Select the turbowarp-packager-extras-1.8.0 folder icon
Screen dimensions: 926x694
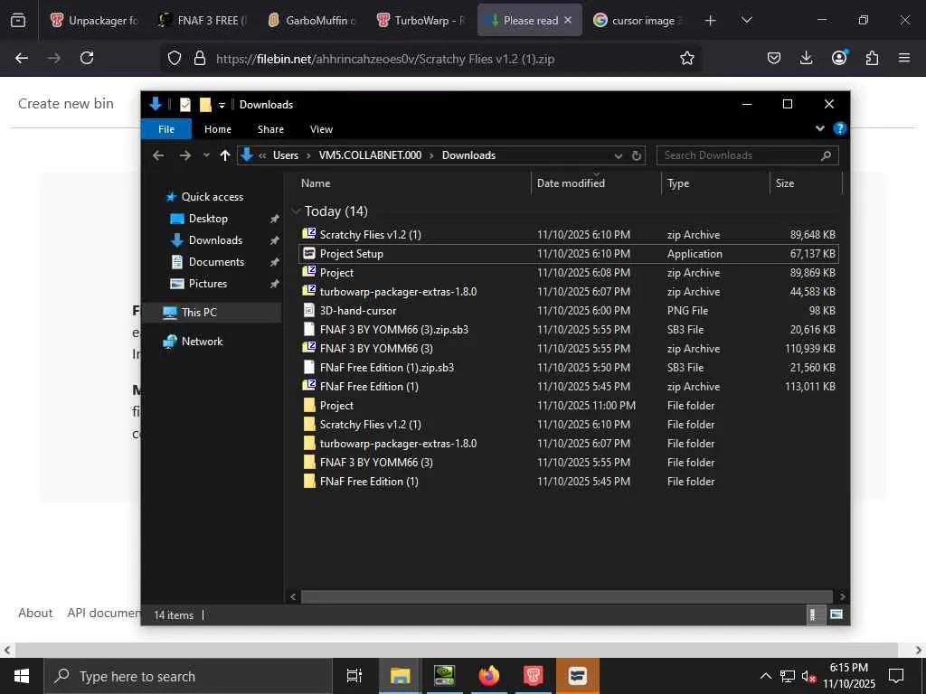309,443
